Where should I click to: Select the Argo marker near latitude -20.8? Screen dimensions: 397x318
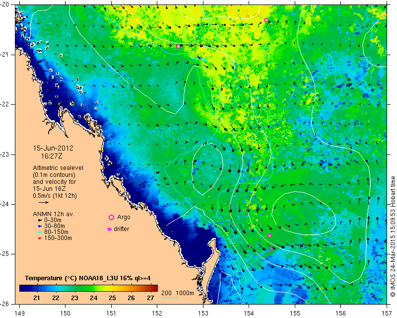pos(178,46)
